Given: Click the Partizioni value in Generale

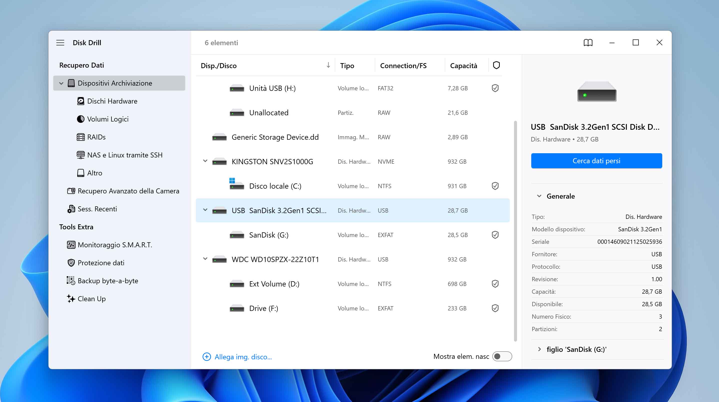Looking at the screenshot, I should 660,329.
